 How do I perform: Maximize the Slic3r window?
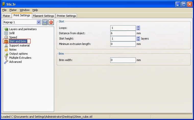[x=184, y=4]
